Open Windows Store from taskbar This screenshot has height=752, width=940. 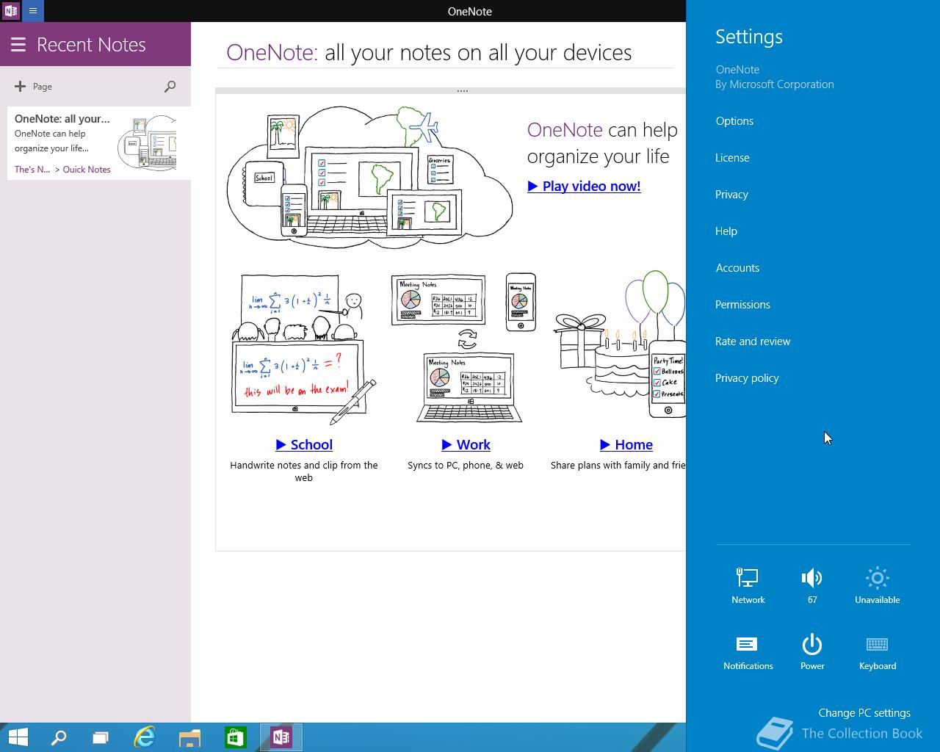click(x=235, y=737)
